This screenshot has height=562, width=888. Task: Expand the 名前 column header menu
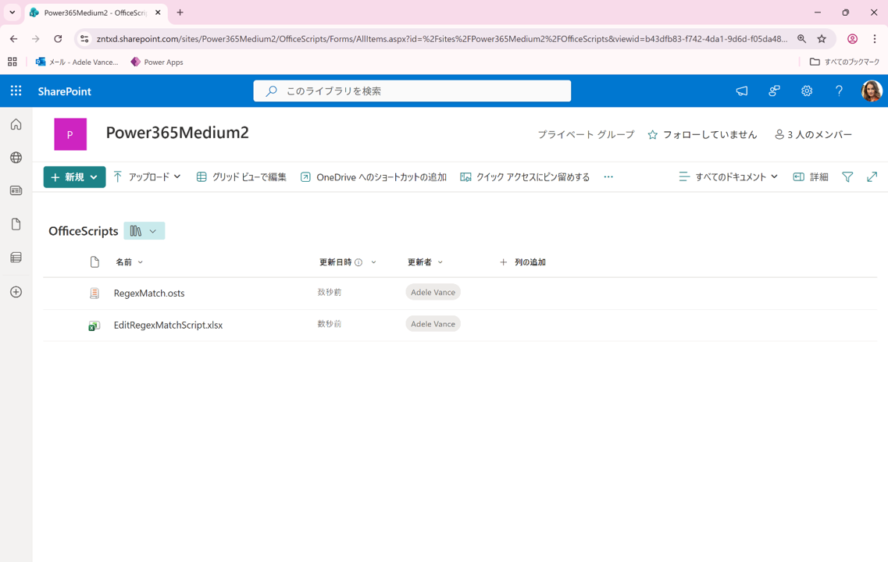coord(130,262)
